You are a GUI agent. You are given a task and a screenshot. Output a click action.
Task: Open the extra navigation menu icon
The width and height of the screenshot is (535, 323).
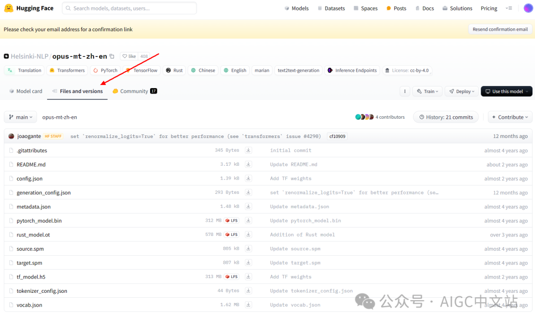pos(509,8)
